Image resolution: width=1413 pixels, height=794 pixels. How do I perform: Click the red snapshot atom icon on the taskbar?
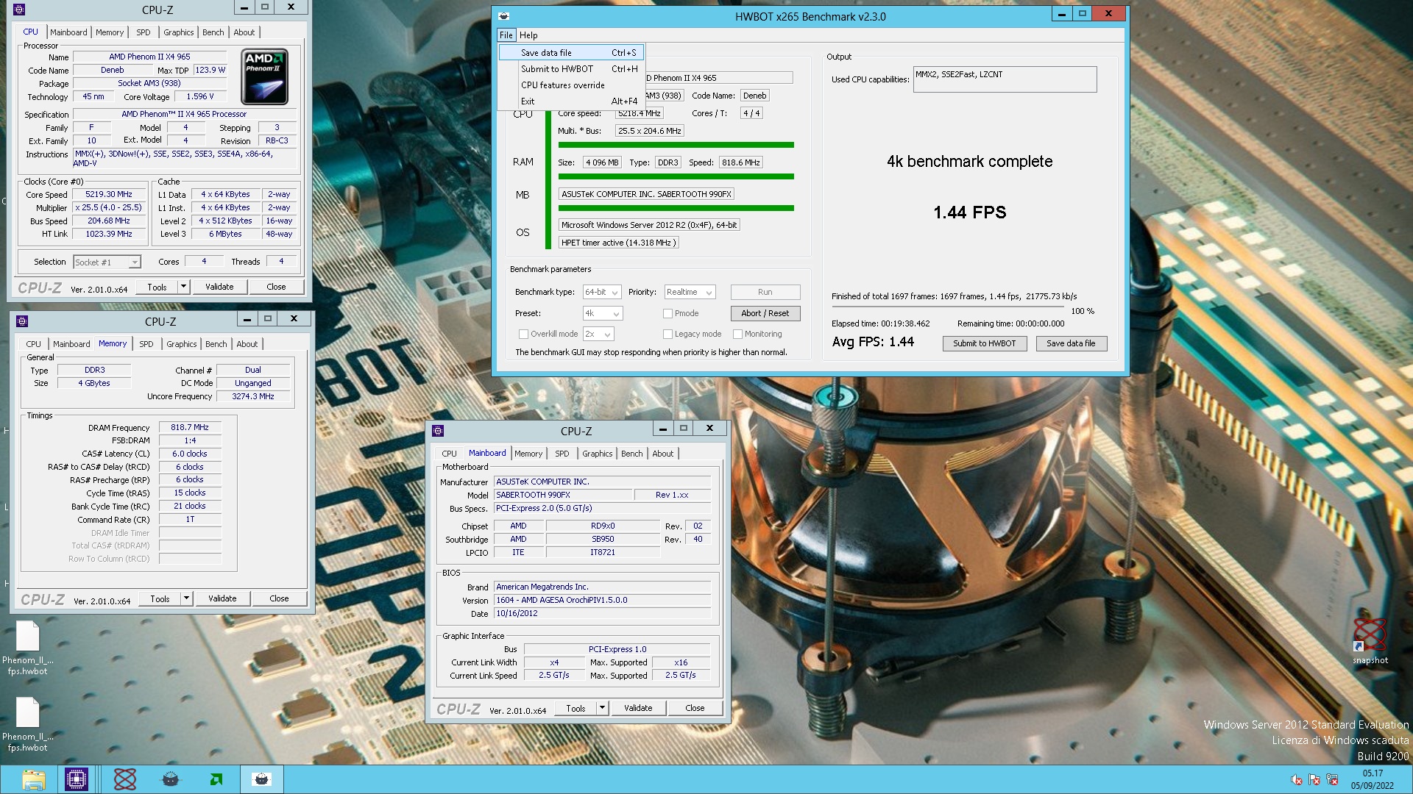point(125,779)
